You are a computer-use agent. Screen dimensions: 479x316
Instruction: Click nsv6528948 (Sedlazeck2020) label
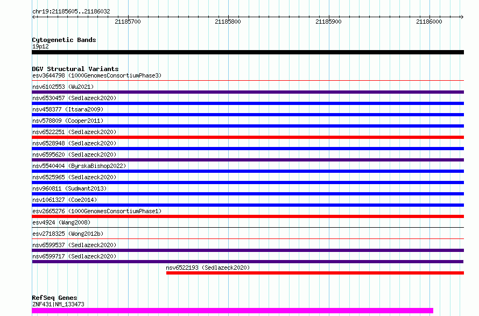click(74, 143)
